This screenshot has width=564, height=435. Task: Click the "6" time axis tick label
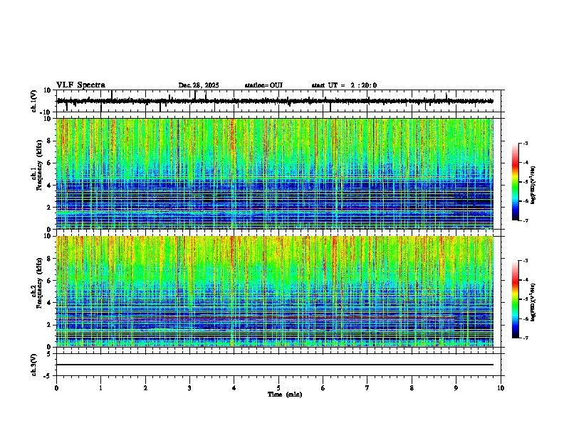pos(323,388)
